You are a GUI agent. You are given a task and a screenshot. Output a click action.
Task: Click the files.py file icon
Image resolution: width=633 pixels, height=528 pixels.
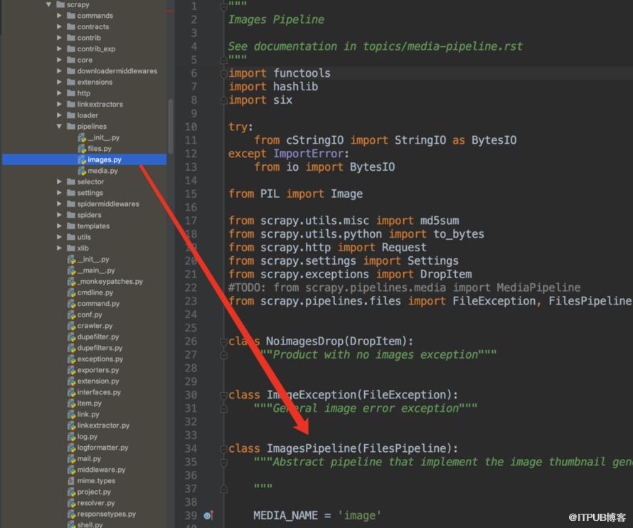tap(82, 149)
